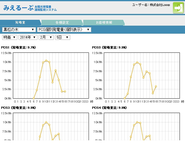Open the 2014年 year dropdown
This screenshot has width=185, height=144.
point(28,37)
